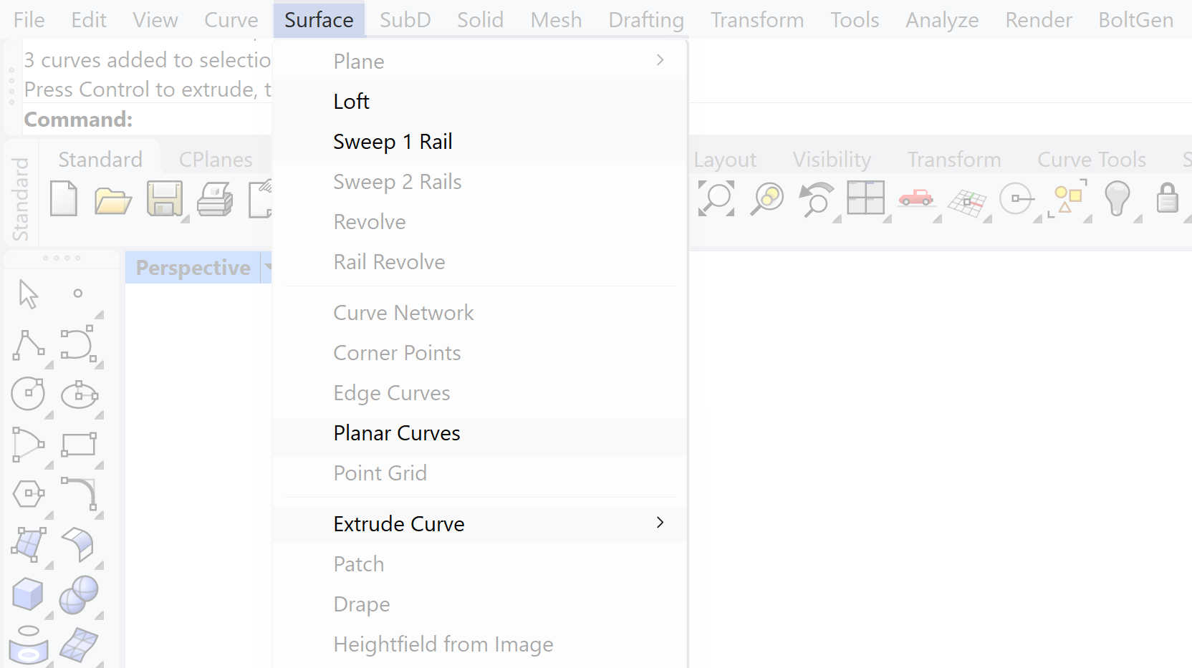1192x668 pixels.
Task: Select the Sphere tool in the sidebar
Action: tap(80, 595)
